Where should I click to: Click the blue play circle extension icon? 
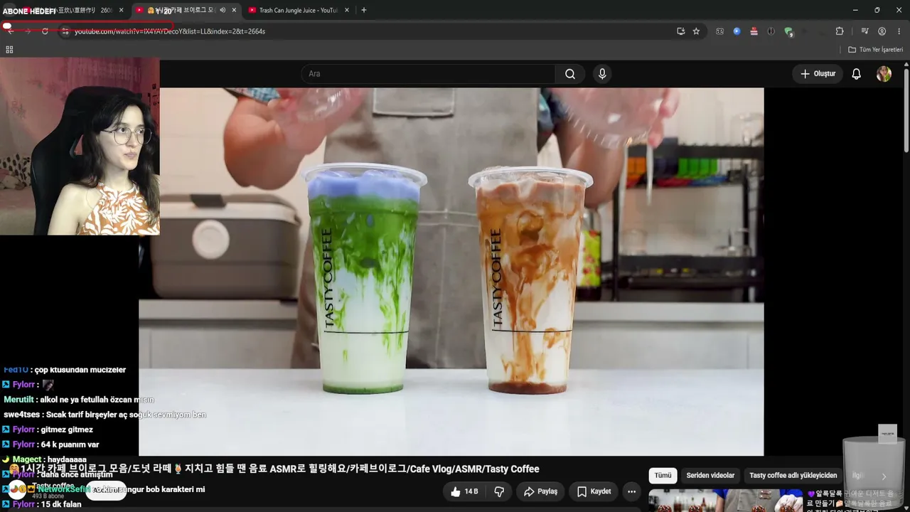[x=737, y=31]
